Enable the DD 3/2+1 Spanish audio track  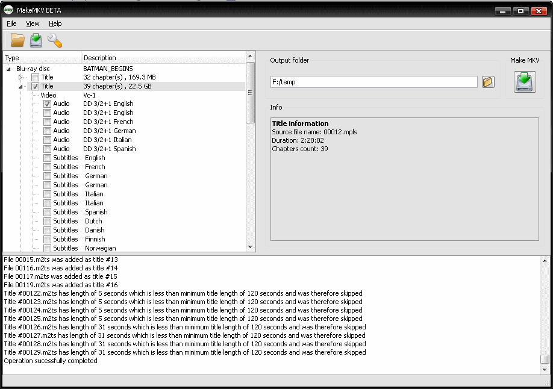click(47, 149)
